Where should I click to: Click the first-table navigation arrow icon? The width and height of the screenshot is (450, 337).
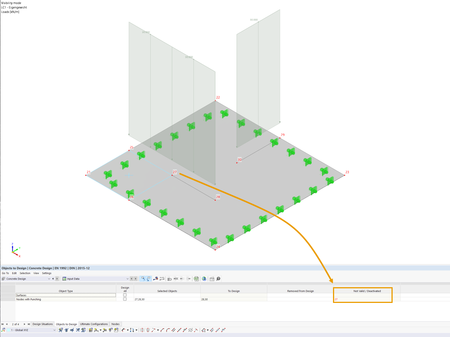(3, 324)
